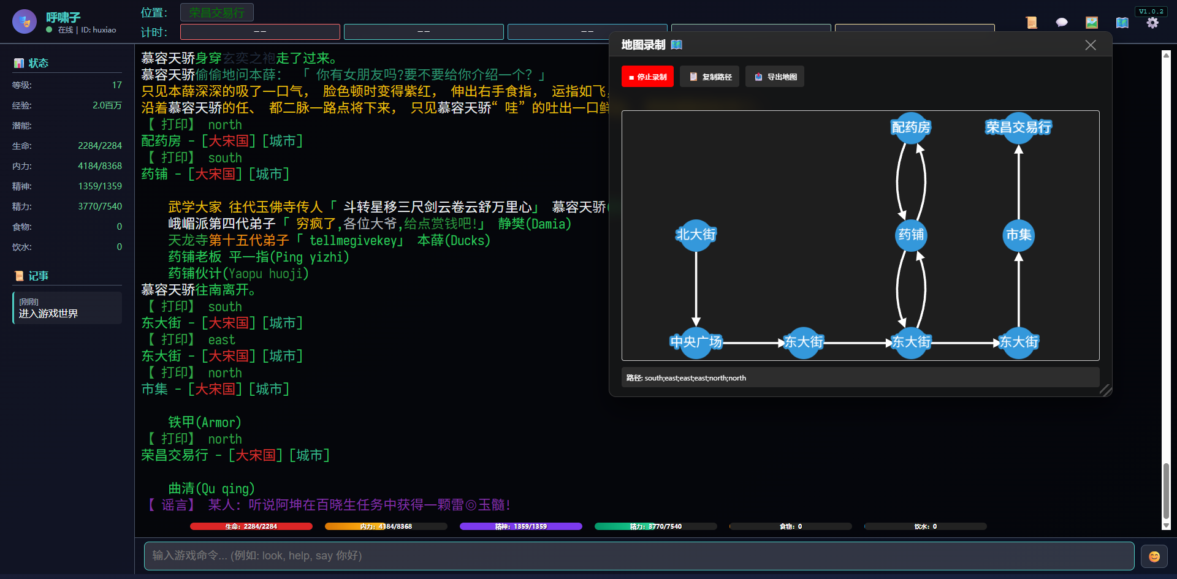Select the 中央广场 node on the map
Screen dimensions: 1177x579
[696, 342]
